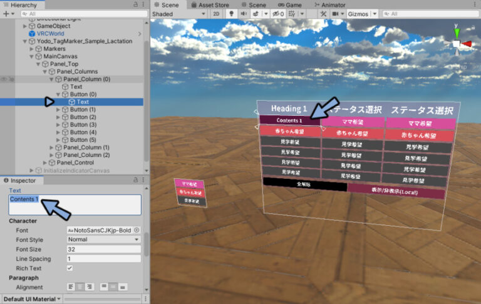Select the Inspector tab
The width and height of the screenshot is (481, 304).
tap(20, 181)
